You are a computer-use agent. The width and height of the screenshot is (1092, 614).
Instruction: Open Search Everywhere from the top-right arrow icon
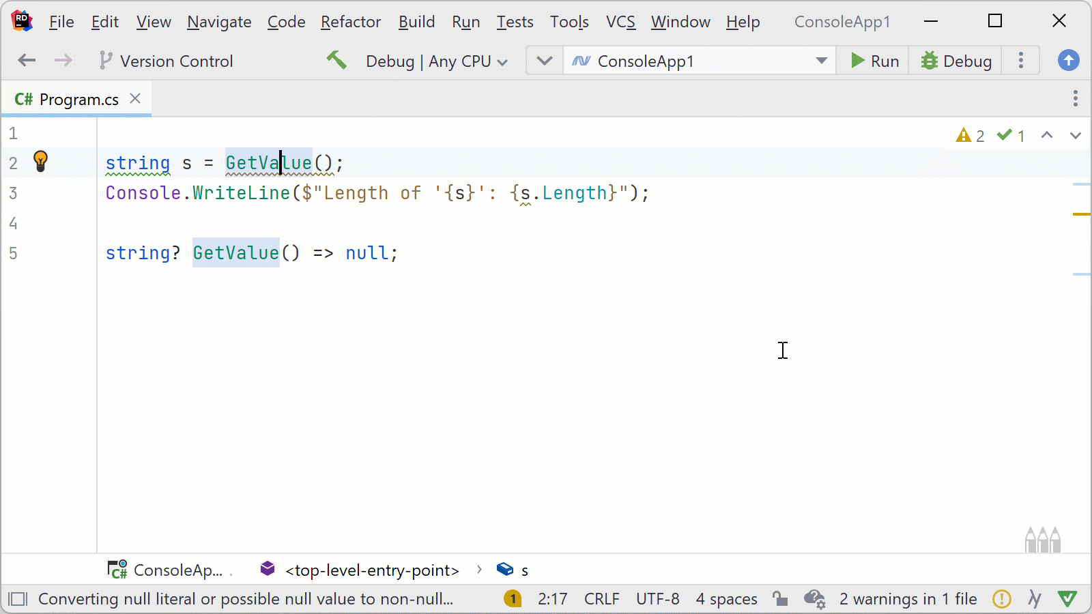click(x=1068, y=60)
